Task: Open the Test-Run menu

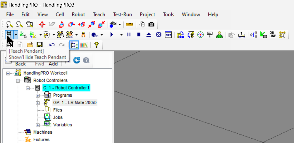Action: coord(122,14)
